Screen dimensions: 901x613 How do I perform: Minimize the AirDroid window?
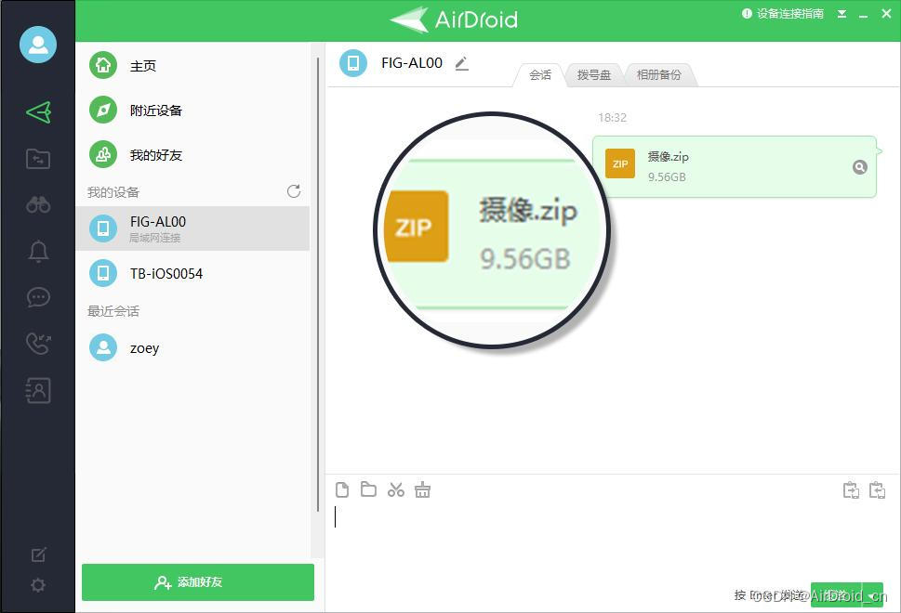click(863, 15)
